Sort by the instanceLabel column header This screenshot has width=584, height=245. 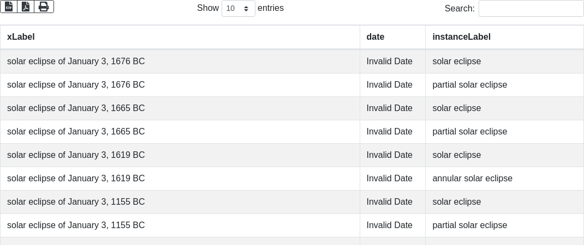[461, 37]
